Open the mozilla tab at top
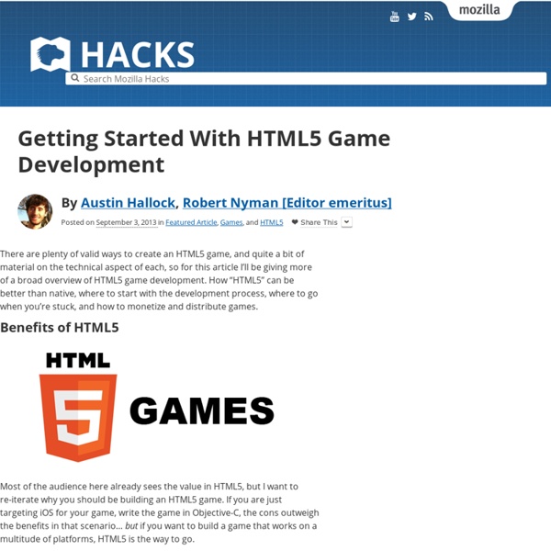 479,10
